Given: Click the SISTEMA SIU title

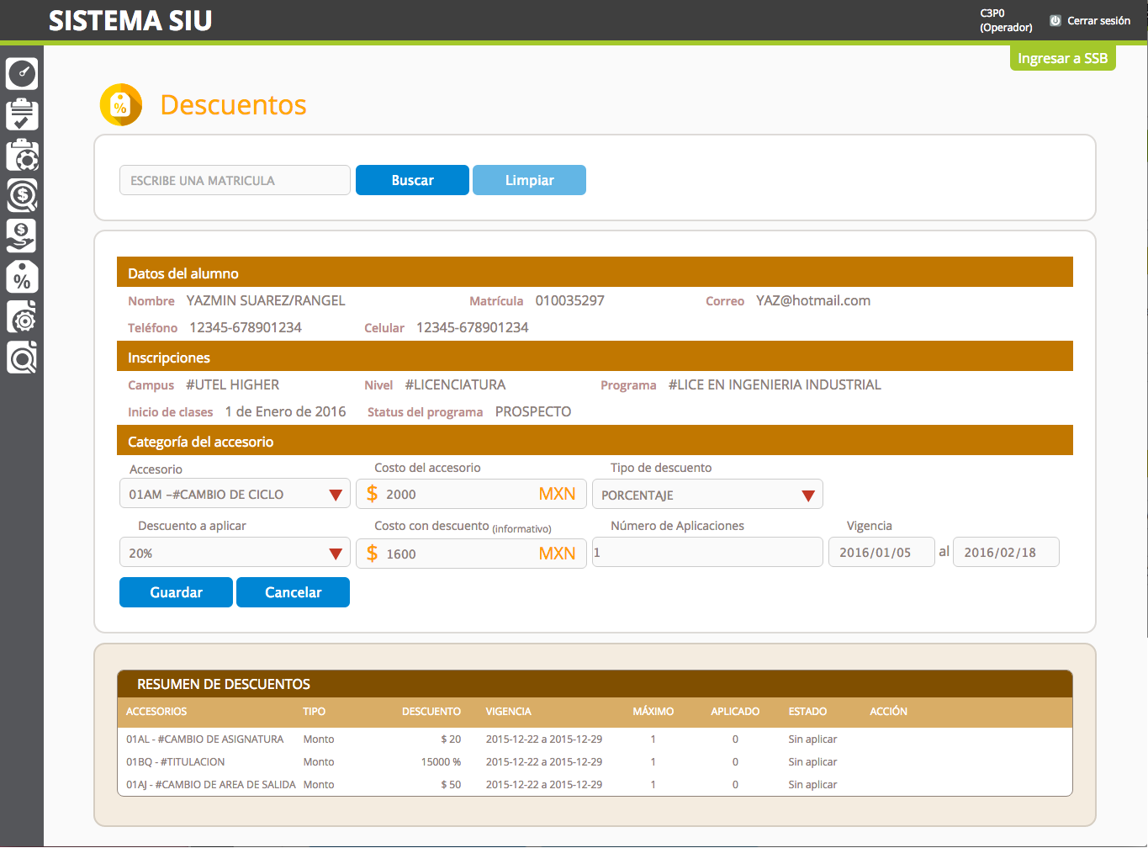Looking at the screenshot, I should tap(130, 20).
